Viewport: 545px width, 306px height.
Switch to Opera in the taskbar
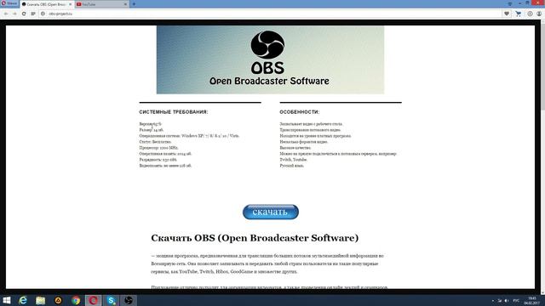pos(94,300)
